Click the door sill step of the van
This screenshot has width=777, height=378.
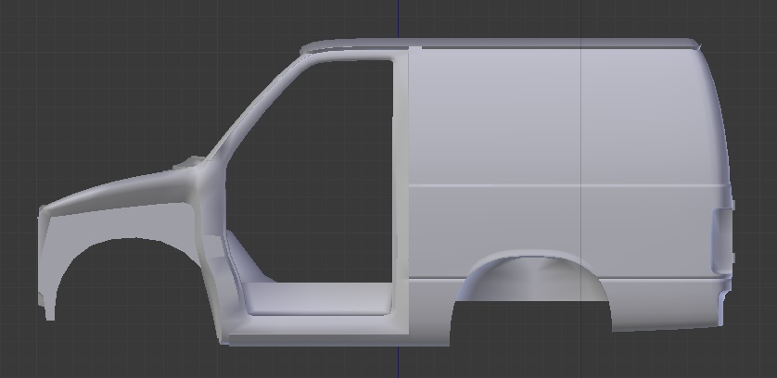(317, 298)
